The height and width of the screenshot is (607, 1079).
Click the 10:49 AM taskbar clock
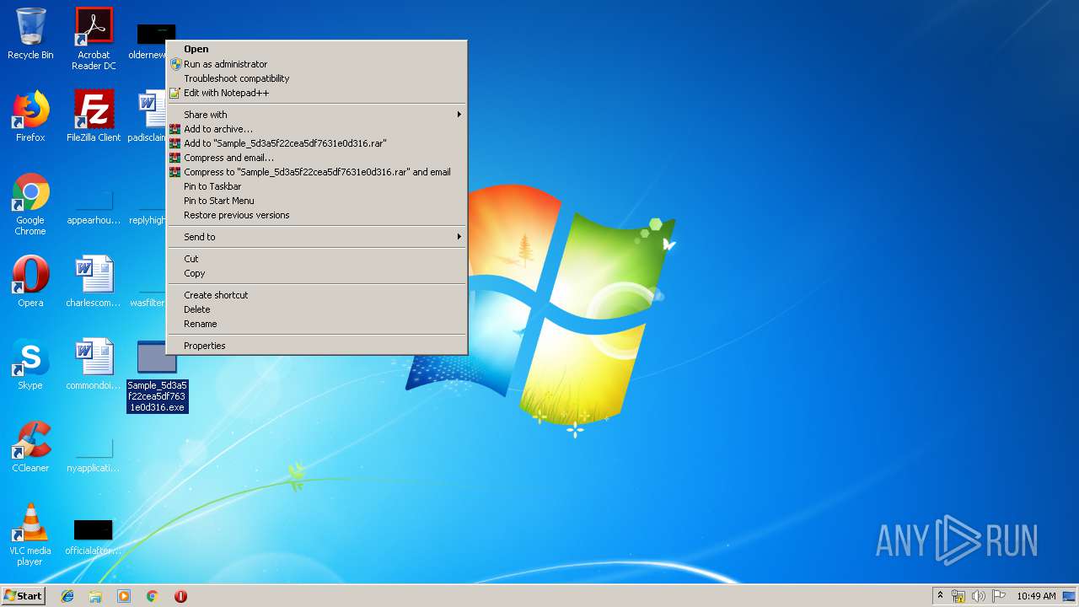1036,596
